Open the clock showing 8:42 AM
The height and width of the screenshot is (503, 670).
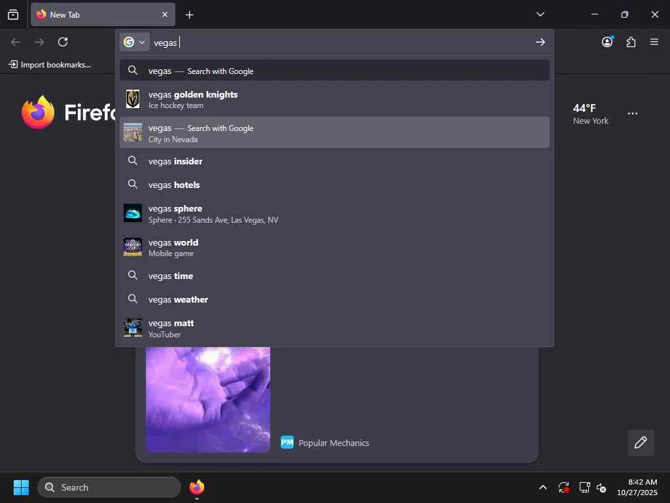tap(637, 487)
